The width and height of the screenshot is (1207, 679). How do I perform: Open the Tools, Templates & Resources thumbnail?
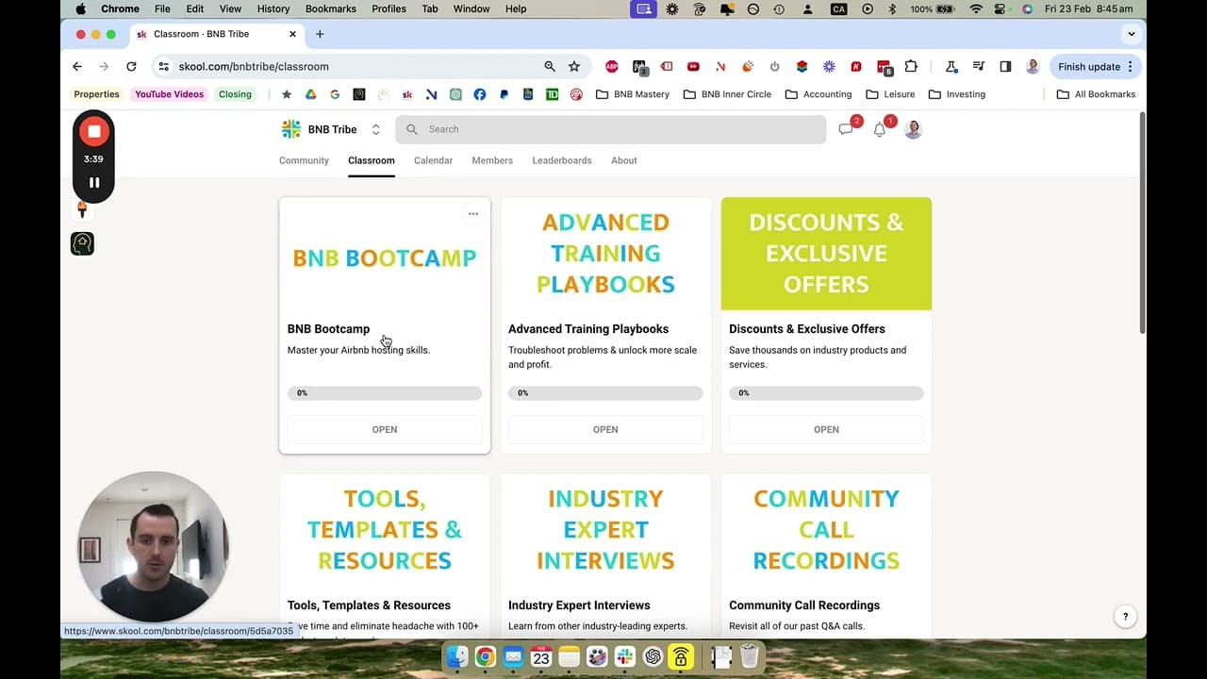pos(385,530)
